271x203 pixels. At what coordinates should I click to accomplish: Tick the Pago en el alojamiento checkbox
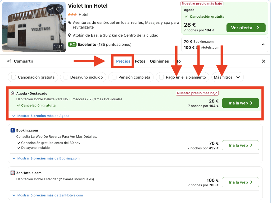pyautogui.click(x=161, y=77)
